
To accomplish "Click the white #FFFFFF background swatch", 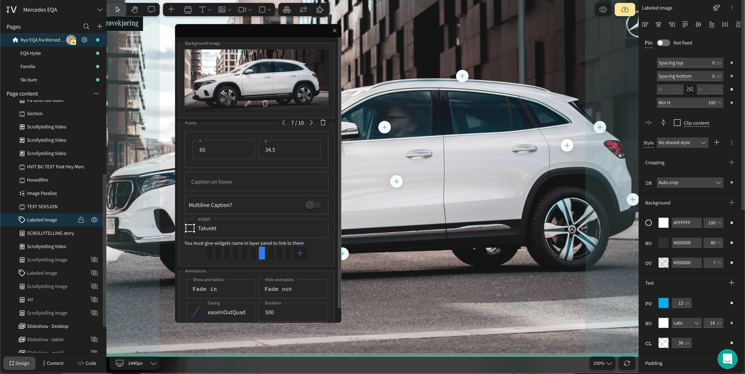I will point(664,223).
